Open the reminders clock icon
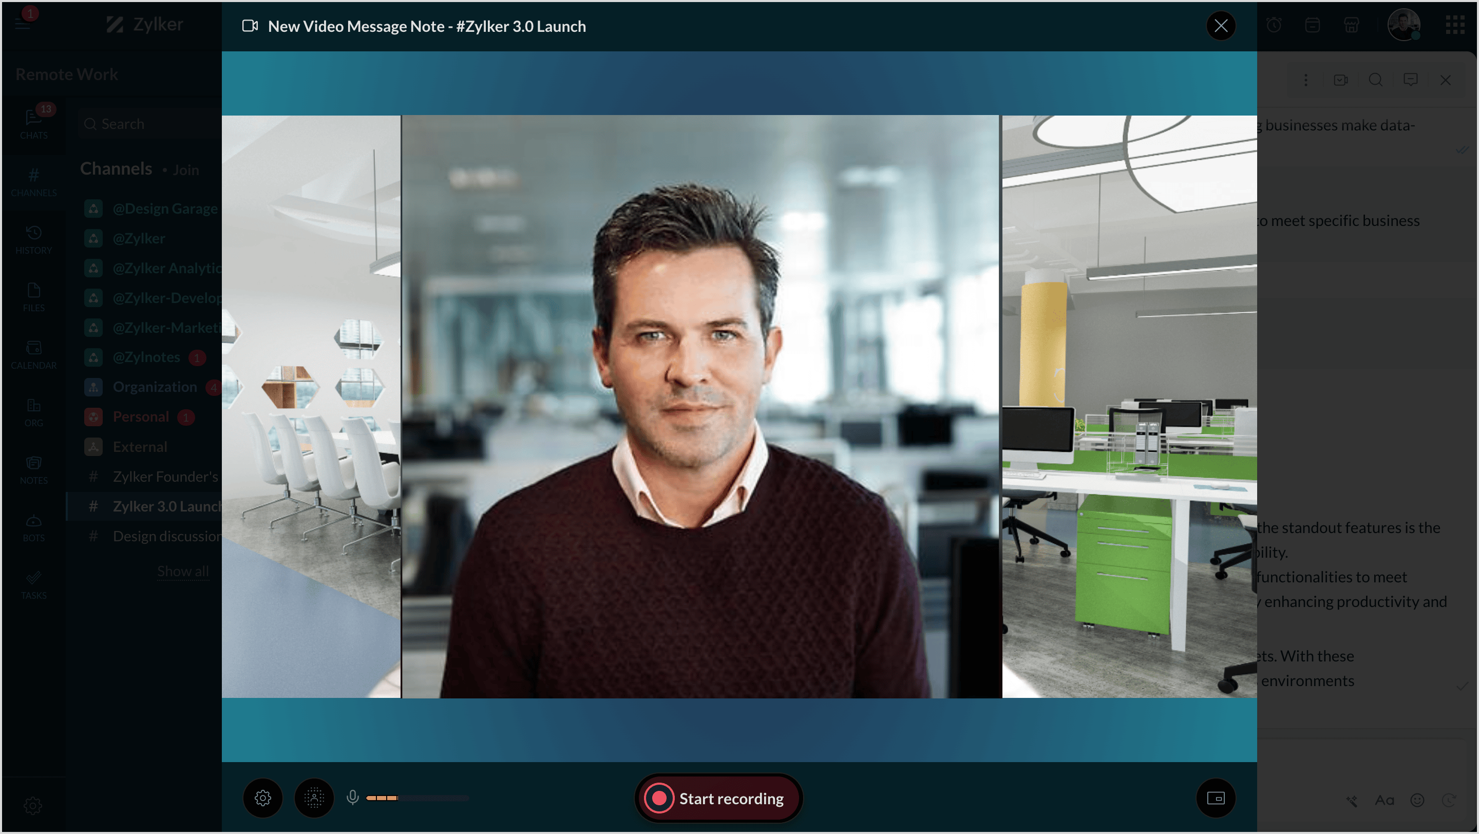 (x=1274, y=25)
